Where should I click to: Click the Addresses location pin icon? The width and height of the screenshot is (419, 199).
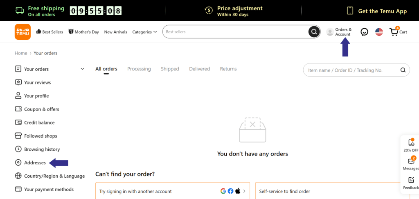click(x=18, y=163)
